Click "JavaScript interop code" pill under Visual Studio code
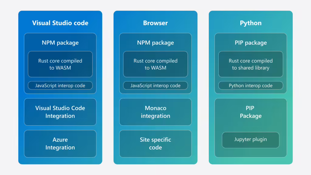This screenshot has height=175, width=311. point(60,85)
